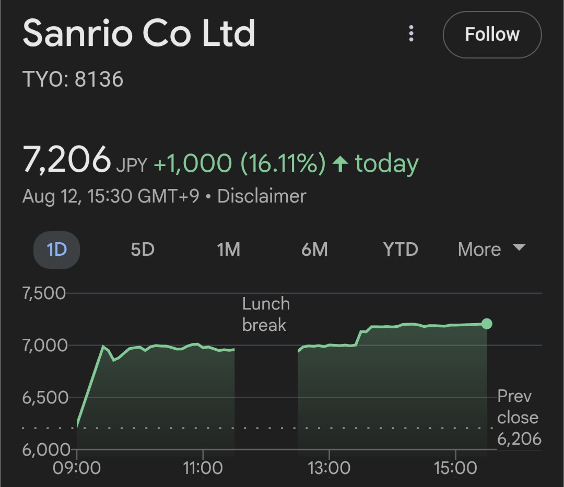This screenshot has height=487, width=564.
Task: Follow Sanrio Co Ltd stock
Action: pos(492,34)
